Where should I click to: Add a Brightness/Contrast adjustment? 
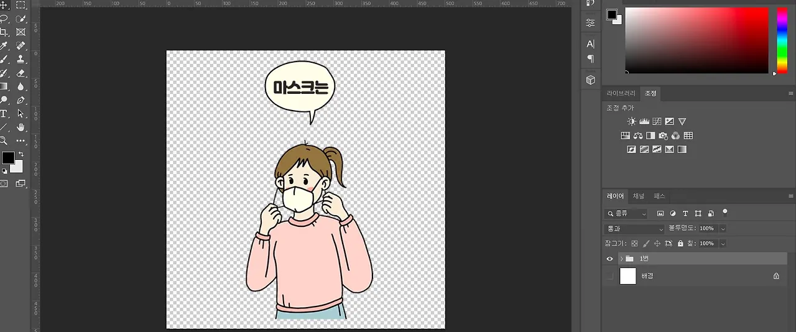(632, 122)
